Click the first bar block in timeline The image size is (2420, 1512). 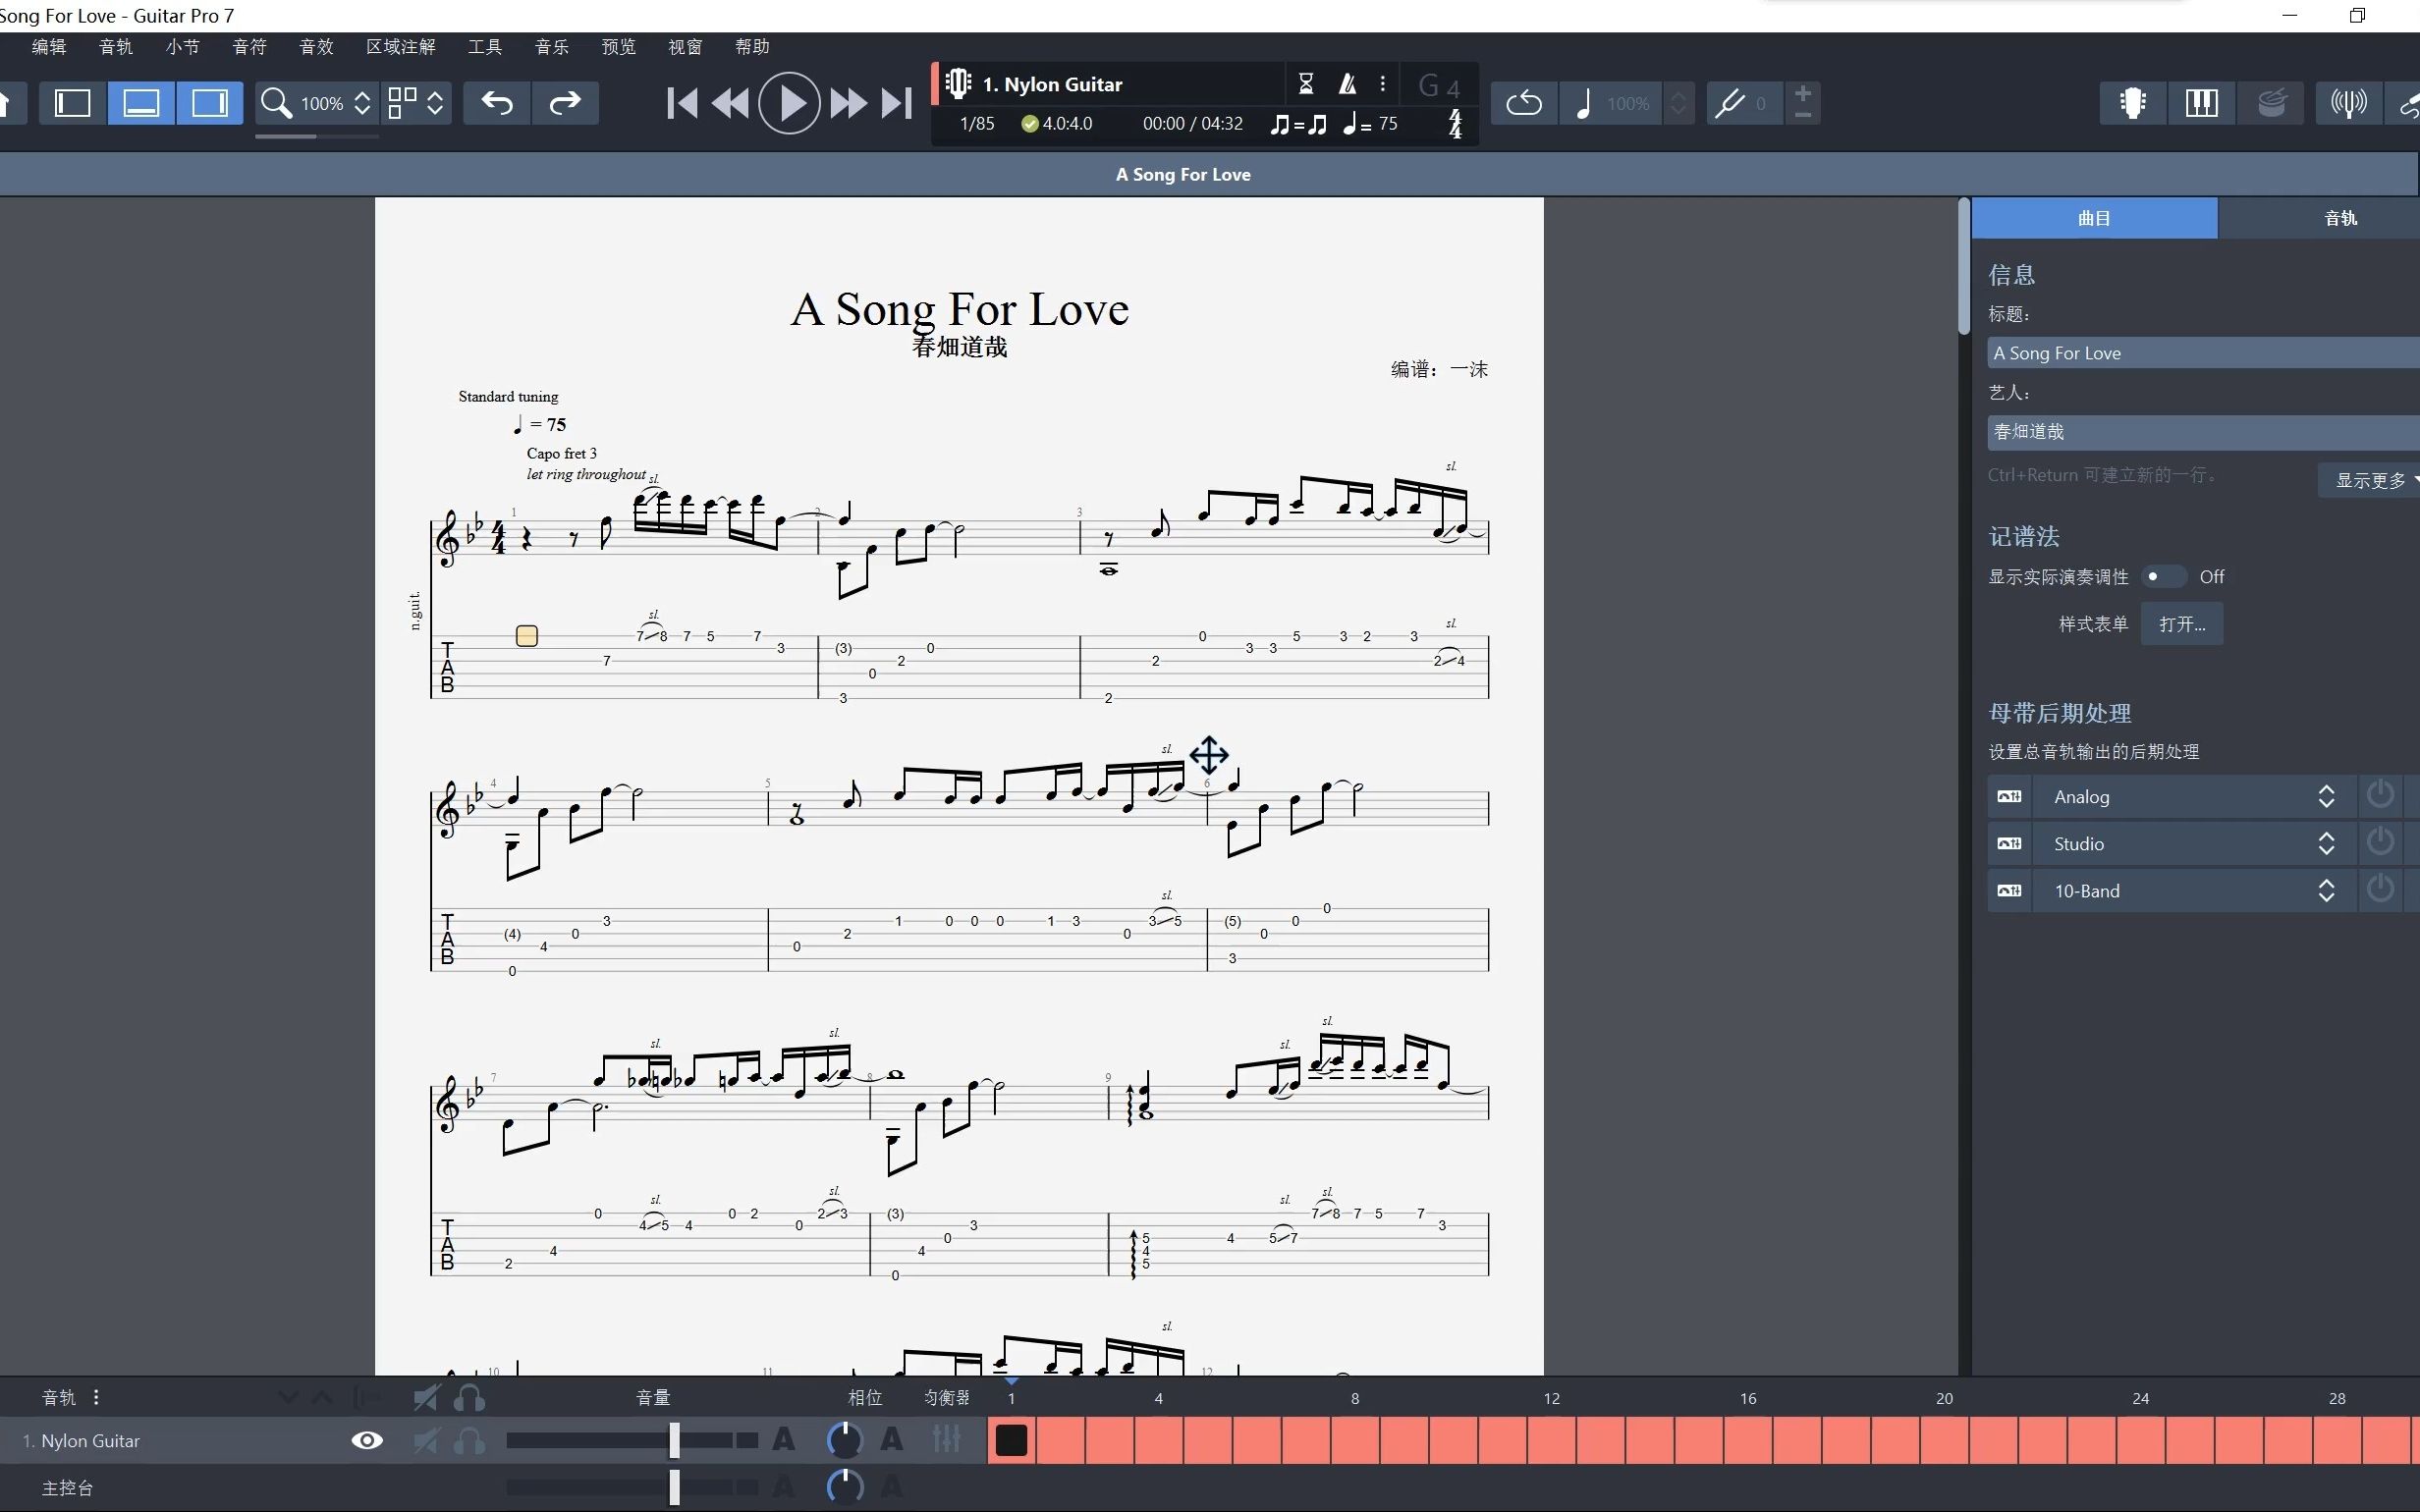click(1012, 1441)
